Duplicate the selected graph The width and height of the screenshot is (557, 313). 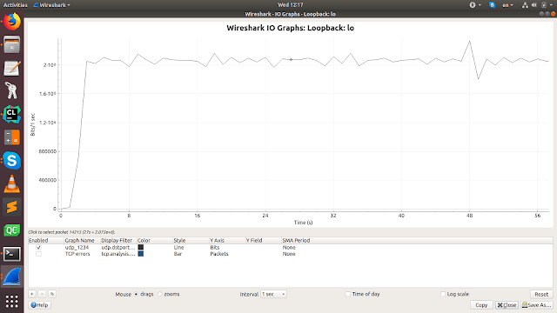tap(52, 294)
